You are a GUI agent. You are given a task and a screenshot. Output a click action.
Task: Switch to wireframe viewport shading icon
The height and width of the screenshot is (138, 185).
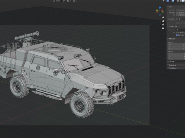(x=180, y=1)
